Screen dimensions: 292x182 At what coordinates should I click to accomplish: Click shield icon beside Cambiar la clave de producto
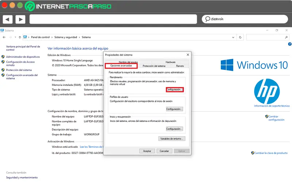coord(253,153)
